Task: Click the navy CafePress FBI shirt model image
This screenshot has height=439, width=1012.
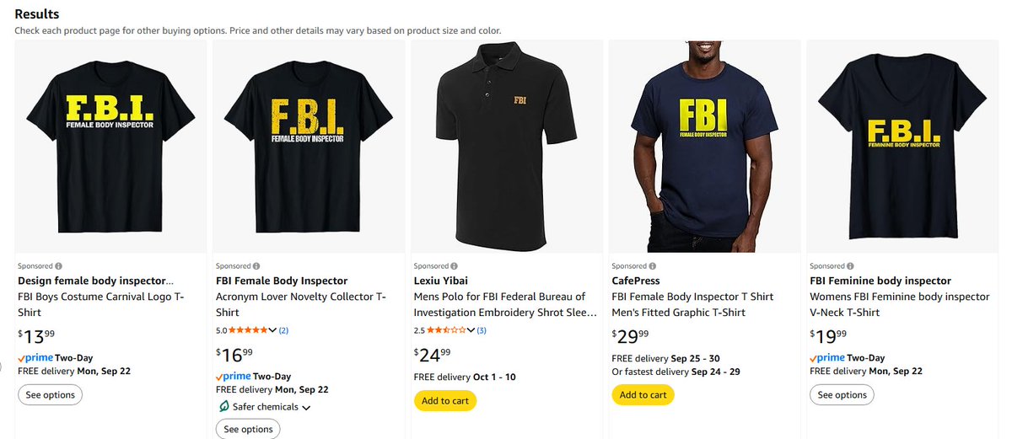Action: pyautogui.click(x=707, y=146)
